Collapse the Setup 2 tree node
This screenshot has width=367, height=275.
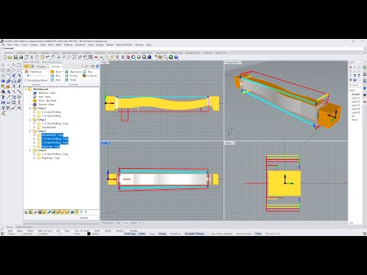coord(30,120)
